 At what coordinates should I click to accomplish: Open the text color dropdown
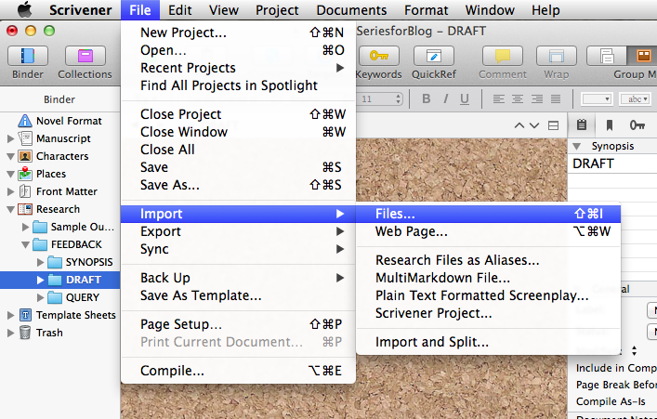[x=597, y=99]
